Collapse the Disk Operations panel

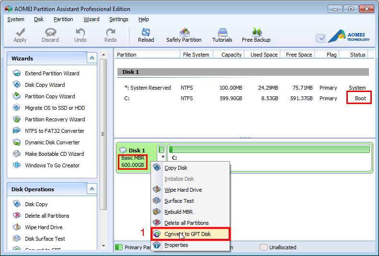tap(92, 189)
